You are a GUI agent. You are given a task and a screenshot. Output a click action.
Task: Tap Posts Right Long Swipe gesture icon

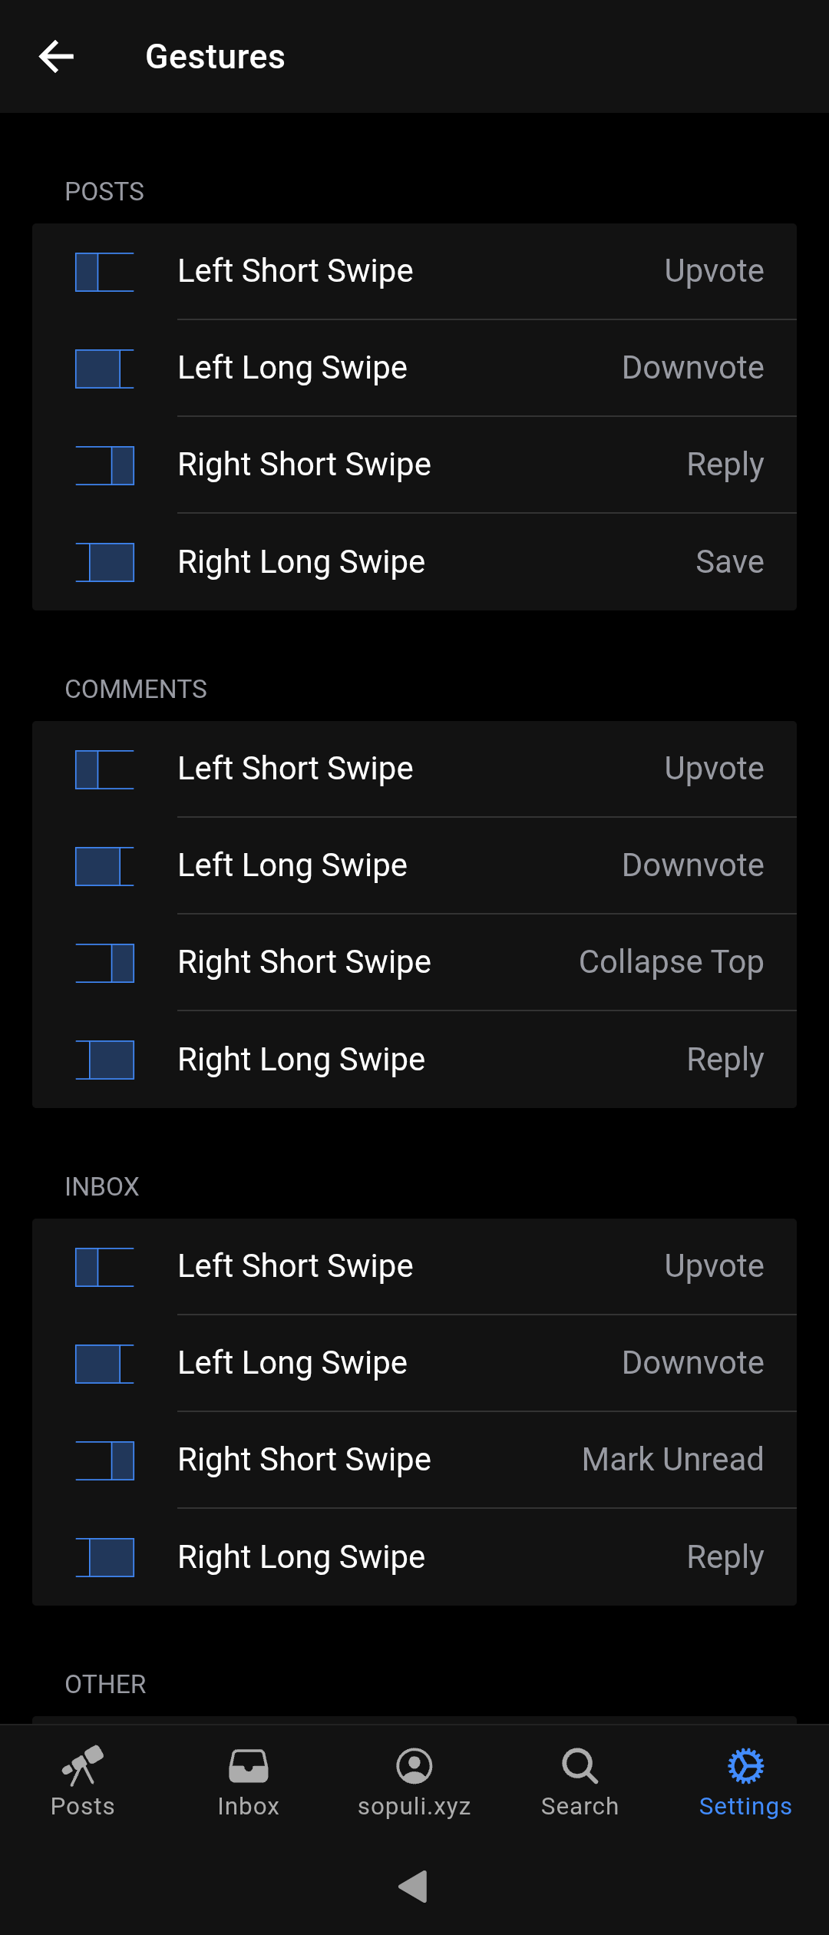pos(104,562)
